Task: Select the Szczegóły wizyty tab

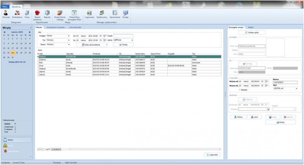Action: (x=236, y=27)
